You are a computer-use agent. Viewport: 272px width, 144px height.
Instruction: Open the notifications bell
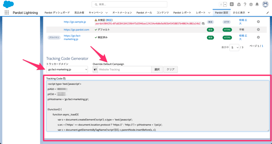coord(257,5)
